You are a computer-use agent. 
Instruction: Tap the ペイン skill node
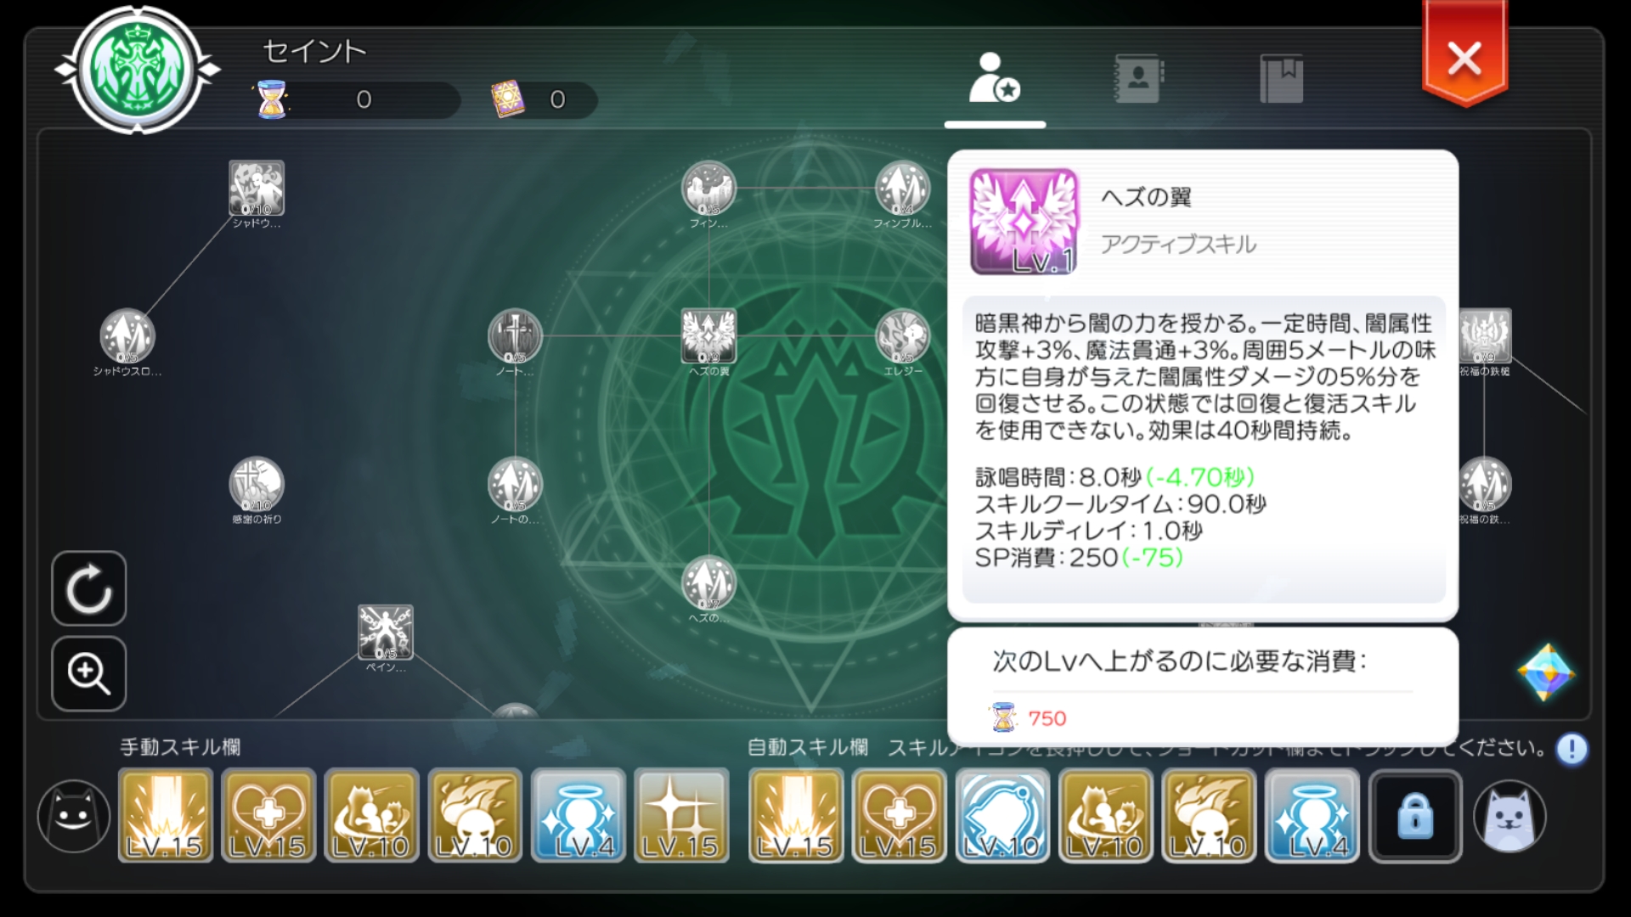(386, 633)
